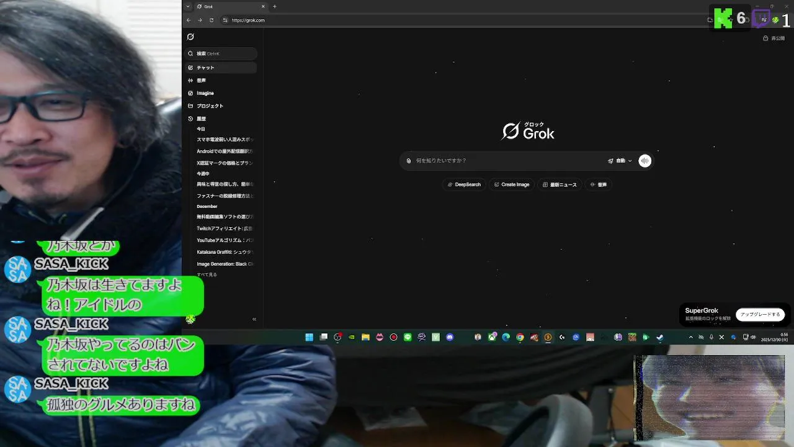Open chat Androidでの屋外配信翻訳
This screenshot has width=794, height=447.
point(225,151)
